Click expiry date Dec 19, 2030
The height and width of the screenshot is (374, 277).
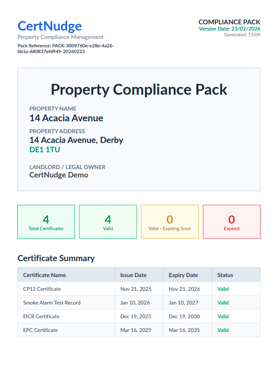pyautogui.click(x=184, y=316)
